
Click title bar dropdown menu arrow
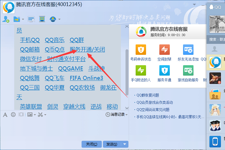coord(194,5)
